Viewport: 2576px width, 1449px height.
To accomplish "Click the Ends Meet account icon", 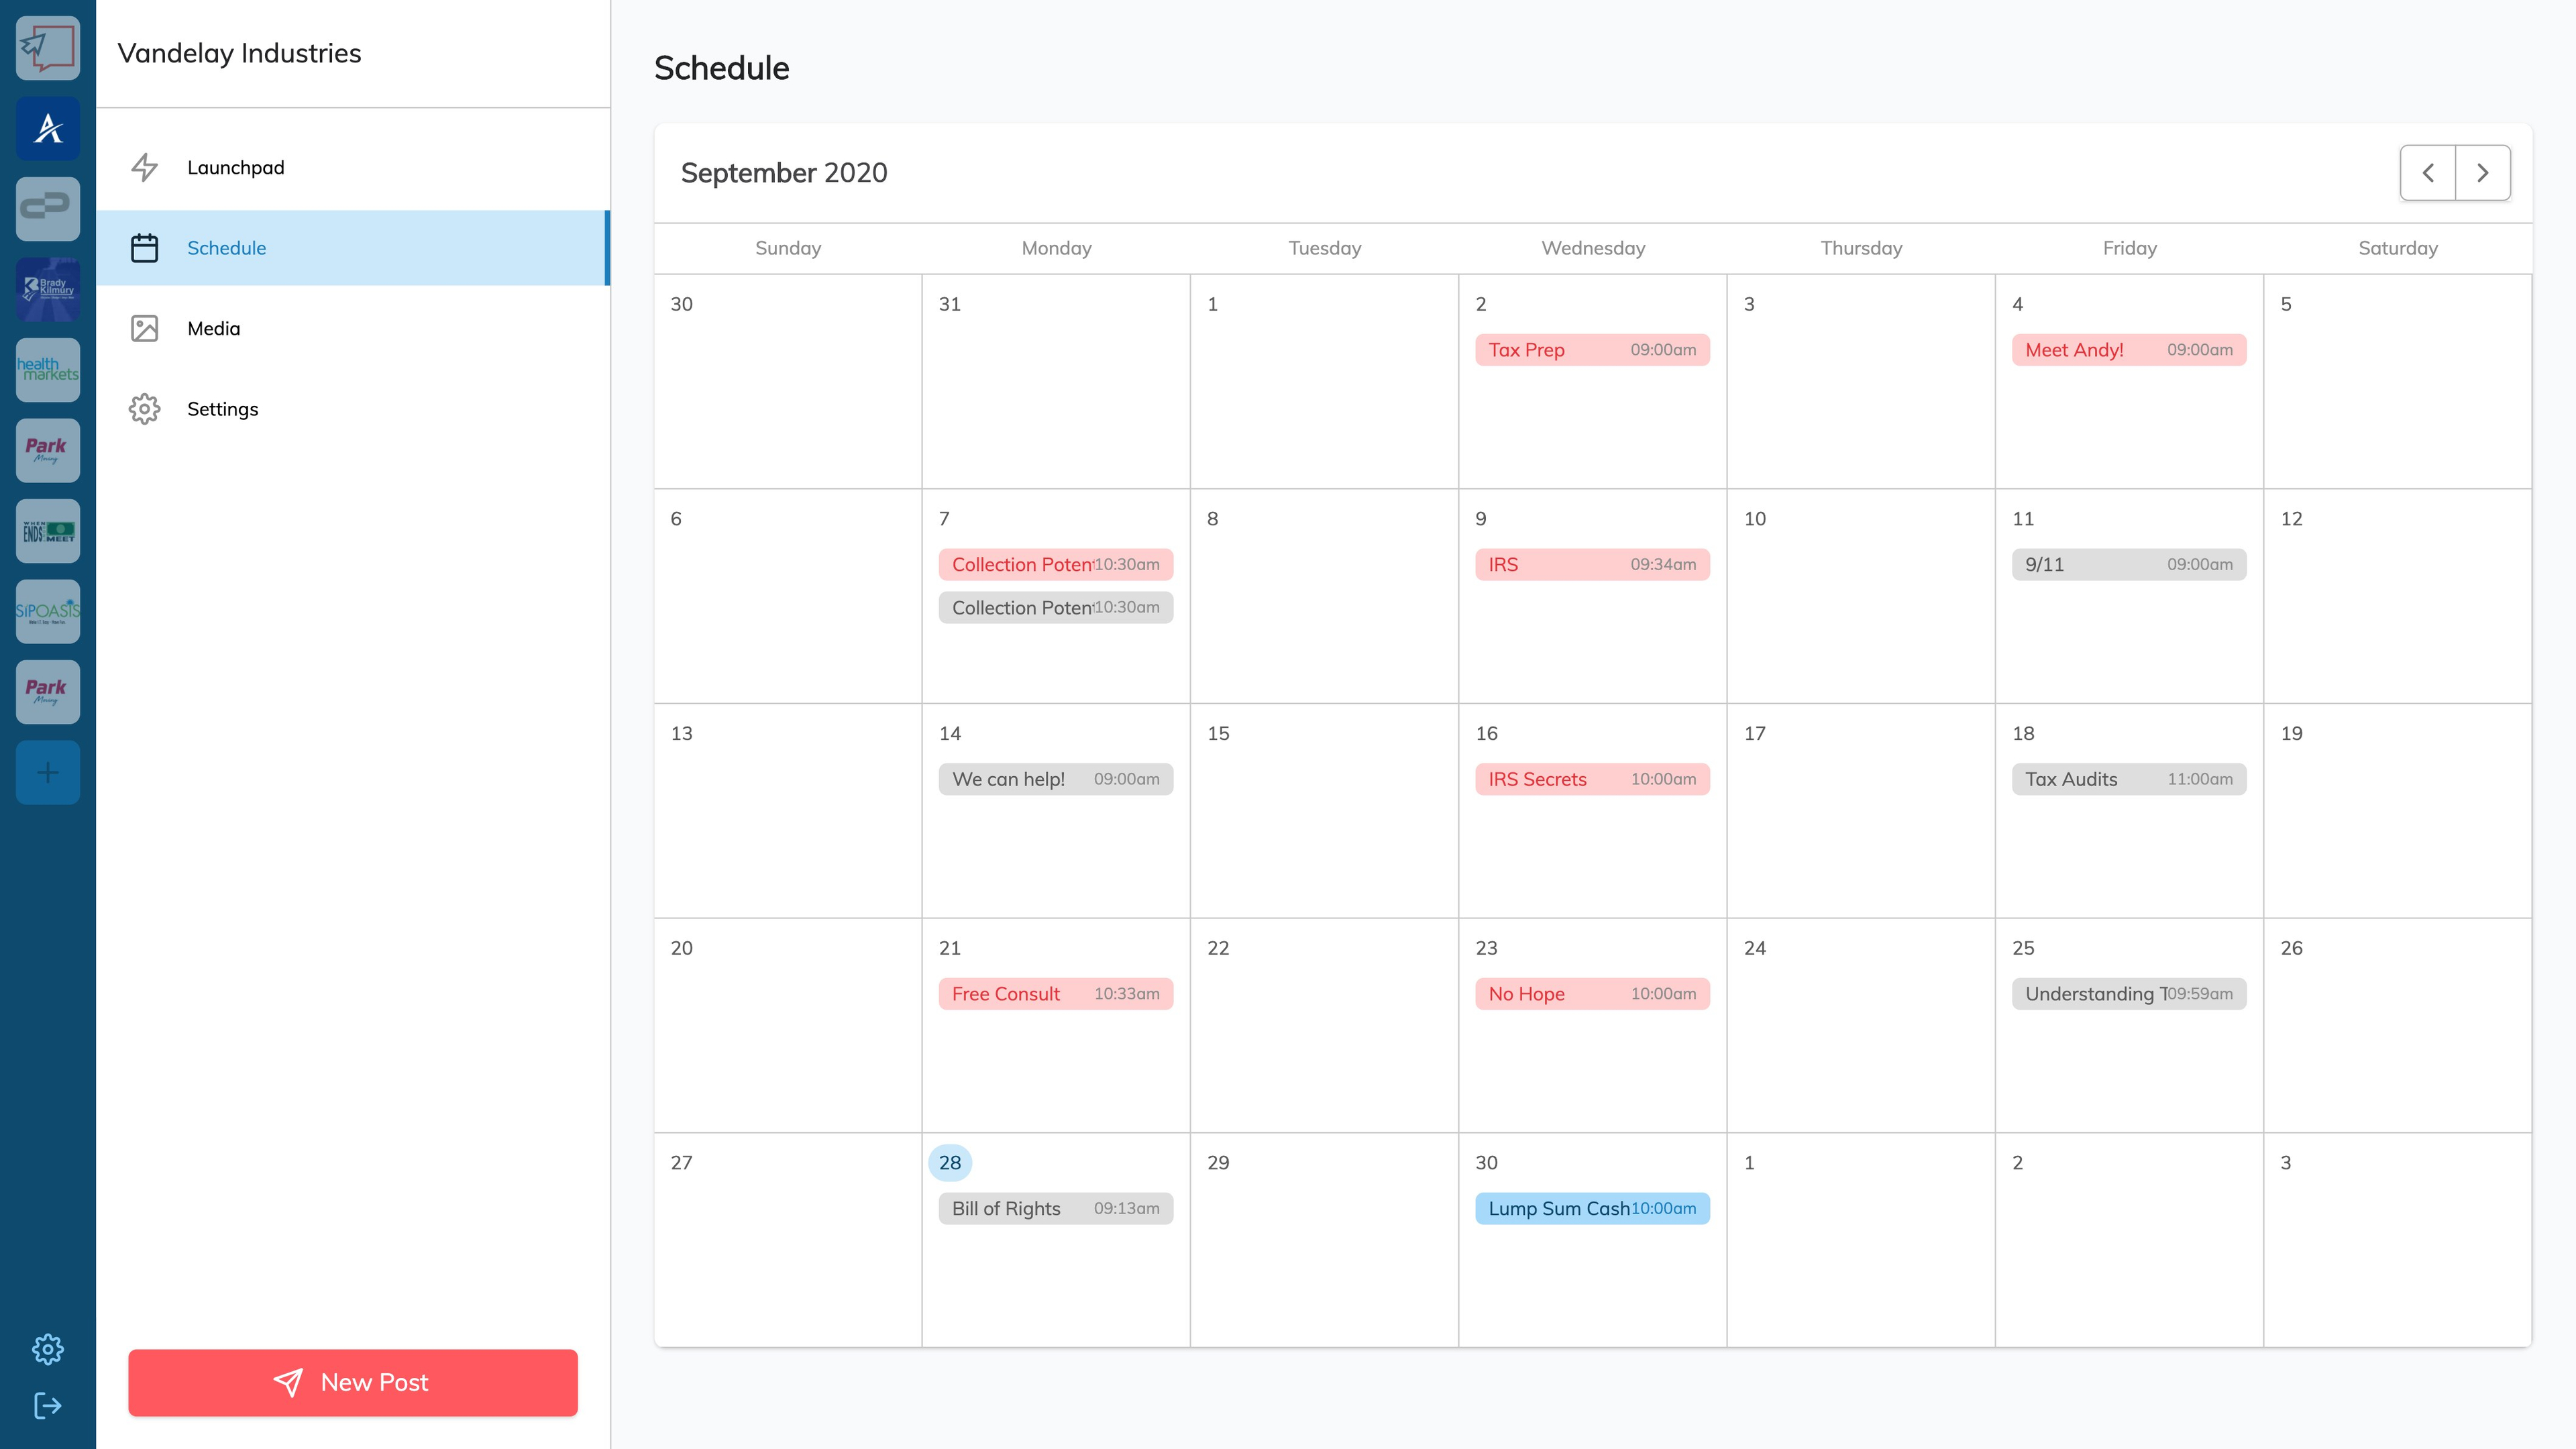I will tap(48, 531).
